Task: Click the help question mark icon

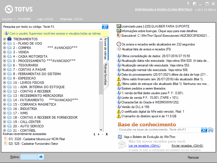Action: [x=188, y=4]
